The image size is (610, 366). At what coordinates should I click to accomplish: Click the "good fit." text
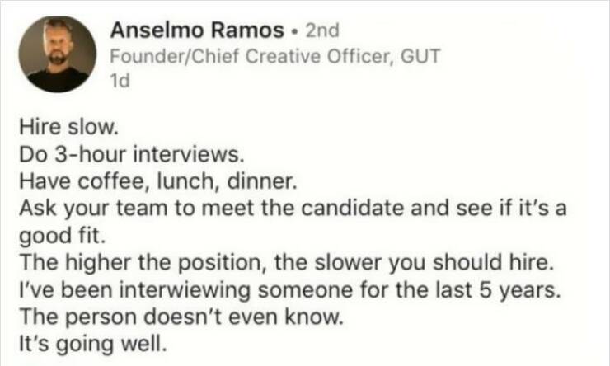tap(52, 233)
